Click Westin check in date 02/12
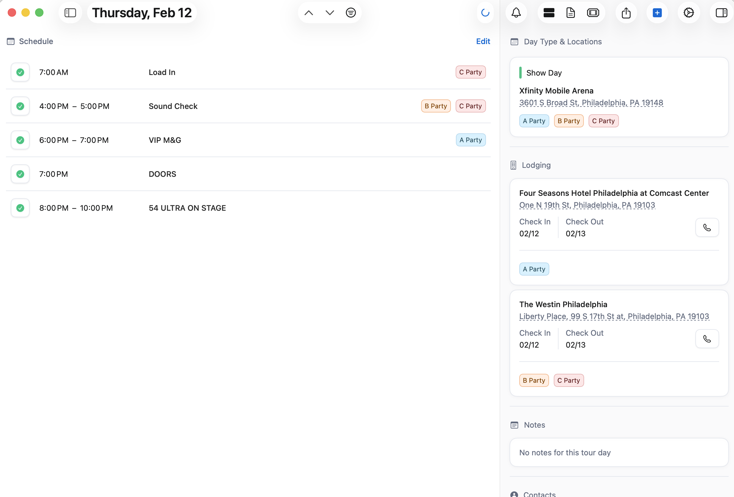The width and height of the screenshot is (734, 497). [529, 345]
